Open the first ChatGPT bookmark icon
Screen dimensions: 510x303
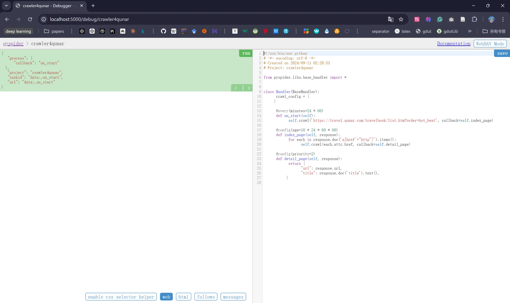[x=82, y=31]
